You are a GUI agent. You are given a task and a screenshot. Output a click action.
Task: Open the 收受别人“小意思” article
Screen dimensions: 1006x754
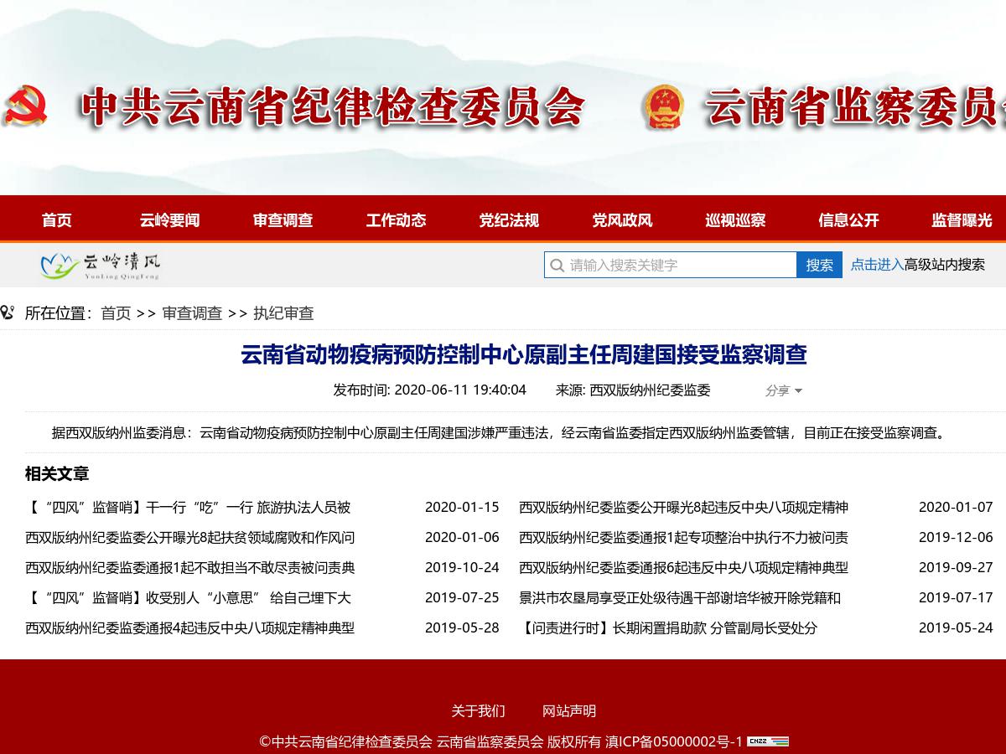click(189, 598)
